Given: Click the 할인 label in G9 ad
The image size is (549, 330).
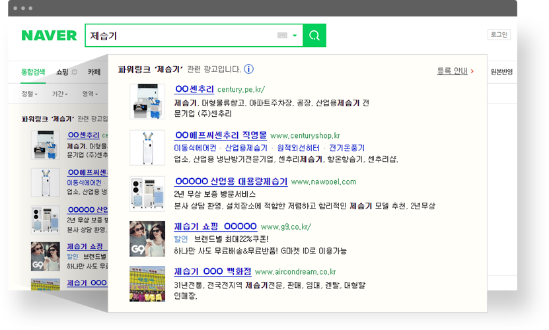Looking at the screenshot, I should (x=180, y=239).
